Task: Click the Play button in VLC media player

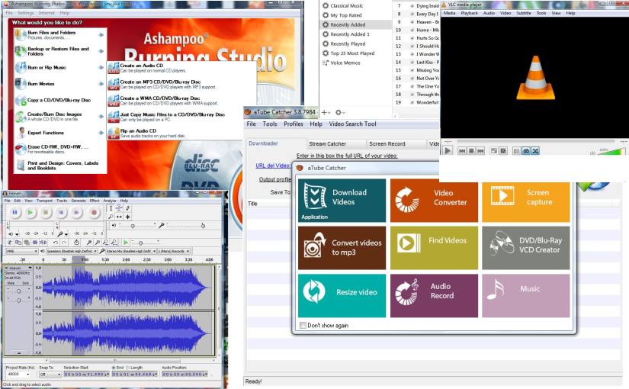Action: [448, 150]
